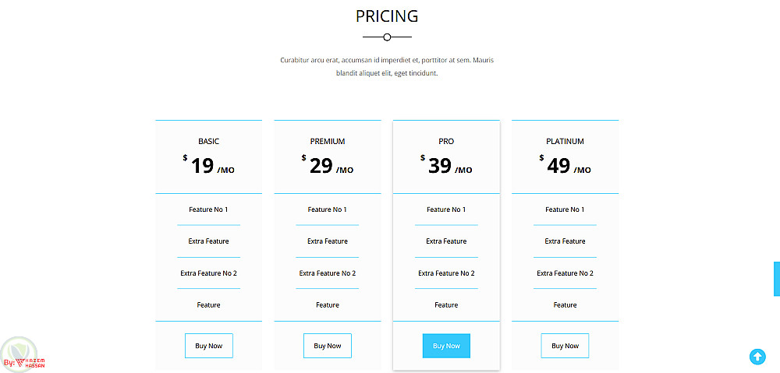Click Extra Feature in Pro card
Screen dimensions: 780x373
(x=446, y=241)
